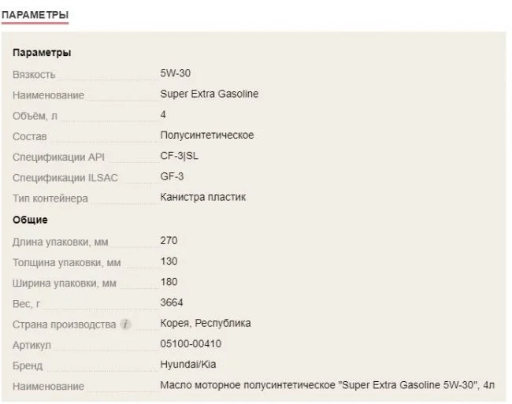Click the package length value 270

169,240
